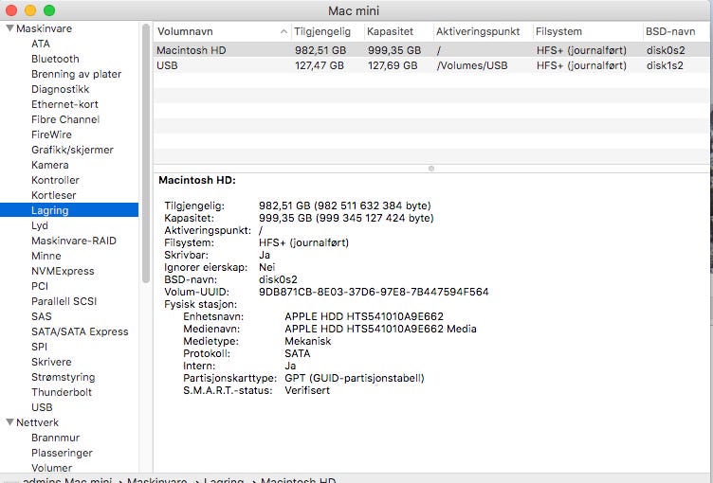This screenshot has height=483, width=713.
Task: Open Skrivere sidebar entry
Action: [51, 362]
